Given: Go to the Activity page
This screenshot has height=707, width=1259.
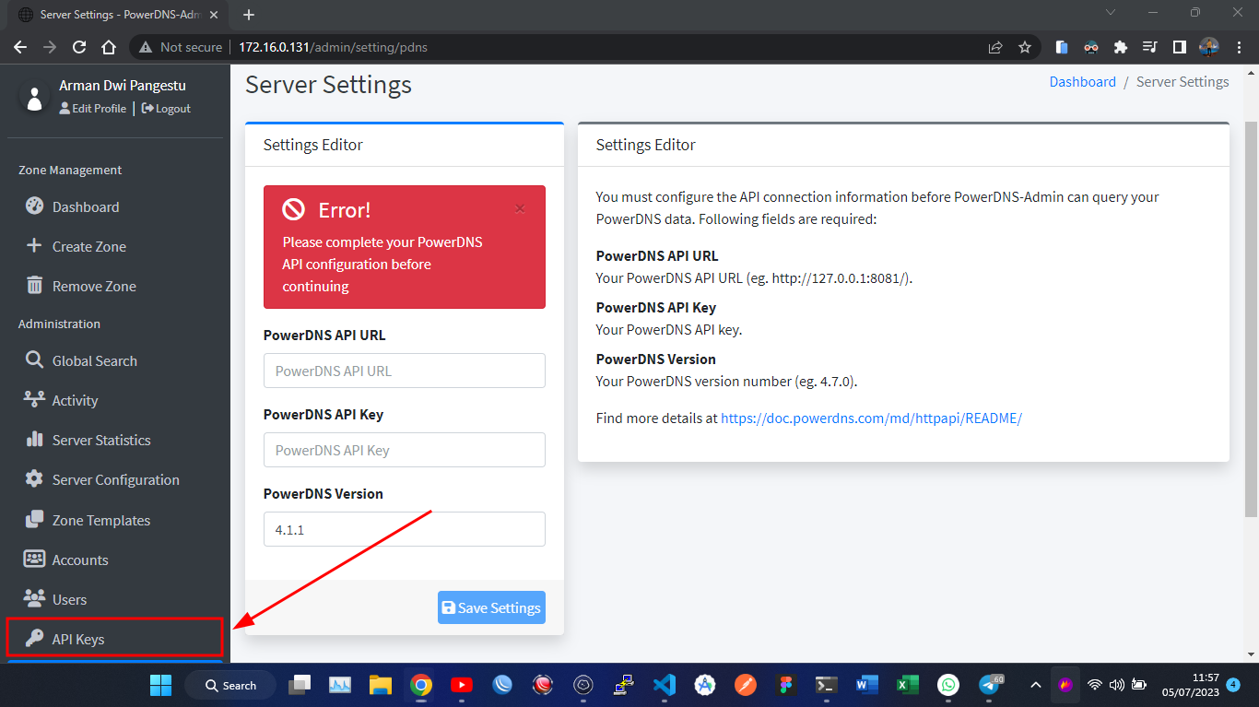Looking at the screenshot, I should point(75,401).
